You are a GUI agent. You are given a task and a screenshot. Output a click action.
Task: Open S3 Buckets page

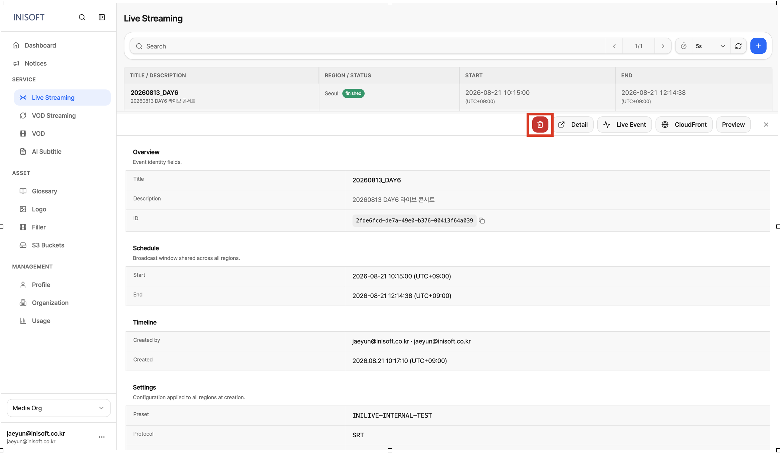[62, 245]
